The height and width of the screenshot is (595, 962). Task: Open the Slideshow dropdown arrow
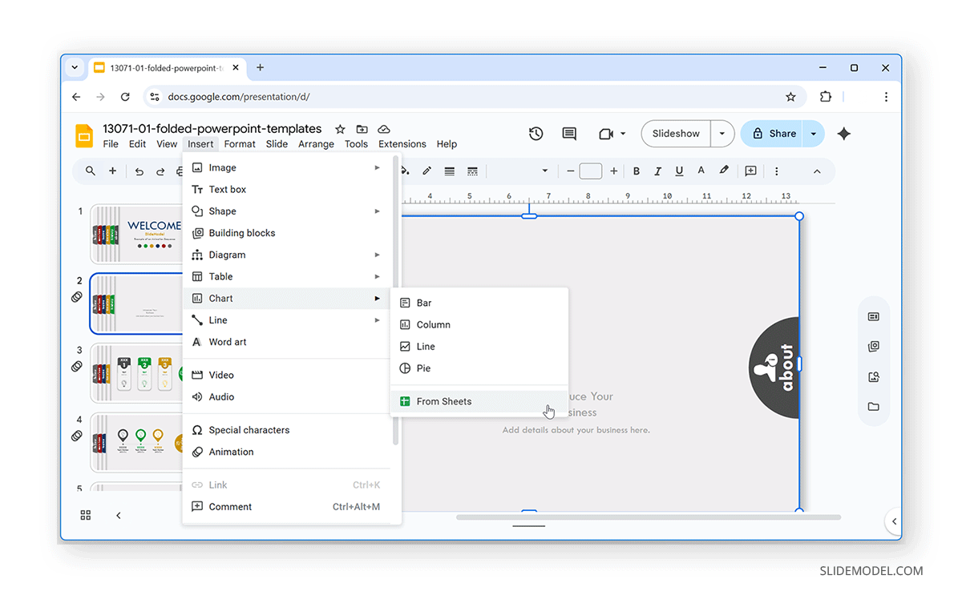point(721,134)
